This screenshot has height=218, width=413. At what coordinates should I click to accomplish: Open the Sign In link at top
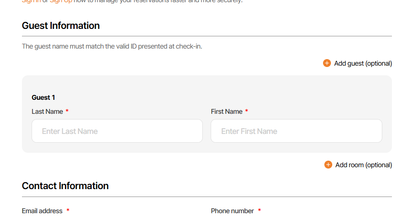[31, 1]
